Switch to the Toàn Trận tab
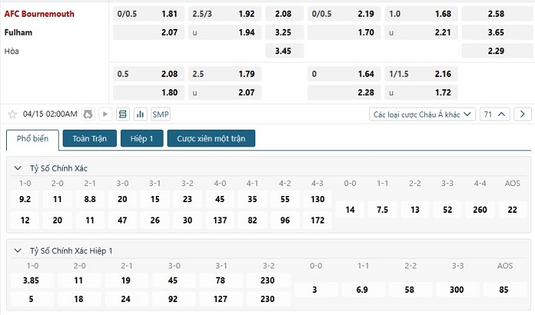This screenshot has width=535, height=315. (x=89, y=139)
